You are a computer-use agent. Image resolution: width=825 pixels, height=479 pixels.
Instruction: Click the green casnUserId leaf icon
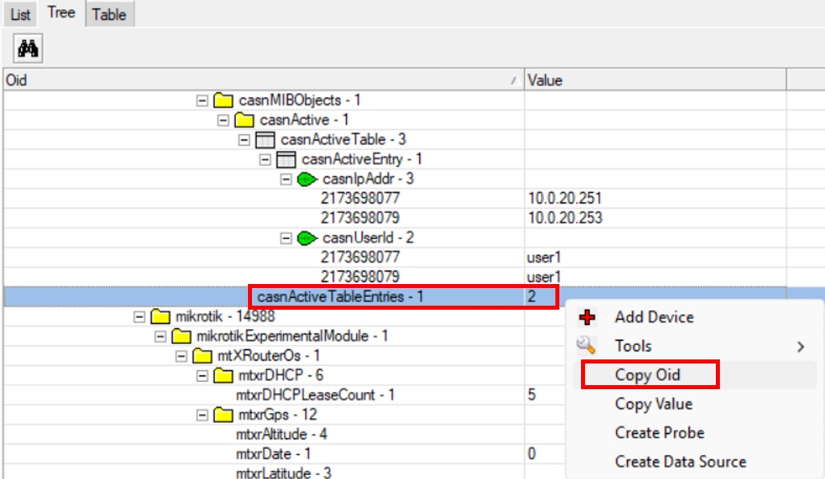(307, 238)
